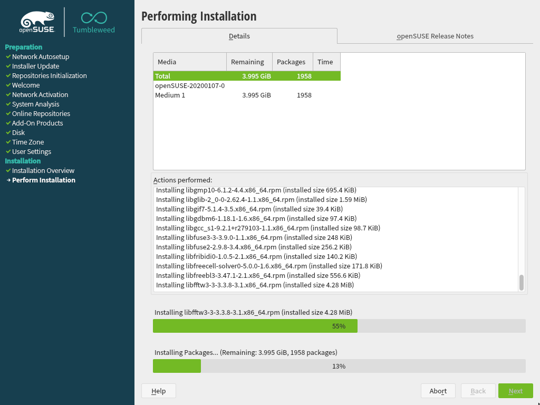This screenshot has width=540, height=405.
Task: Click the checkmark next to User Settings
Action: pyautogui.click(x=8, y=151)
